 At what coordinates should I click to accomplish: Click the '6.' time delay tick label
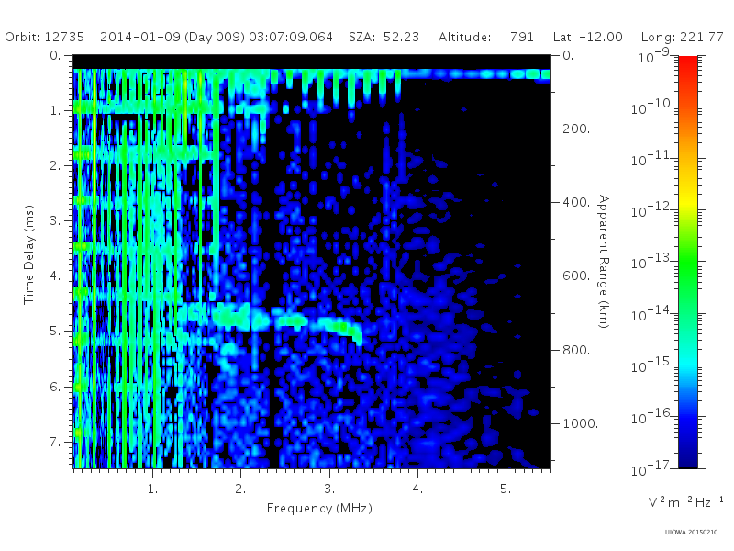tap(55, 387)
